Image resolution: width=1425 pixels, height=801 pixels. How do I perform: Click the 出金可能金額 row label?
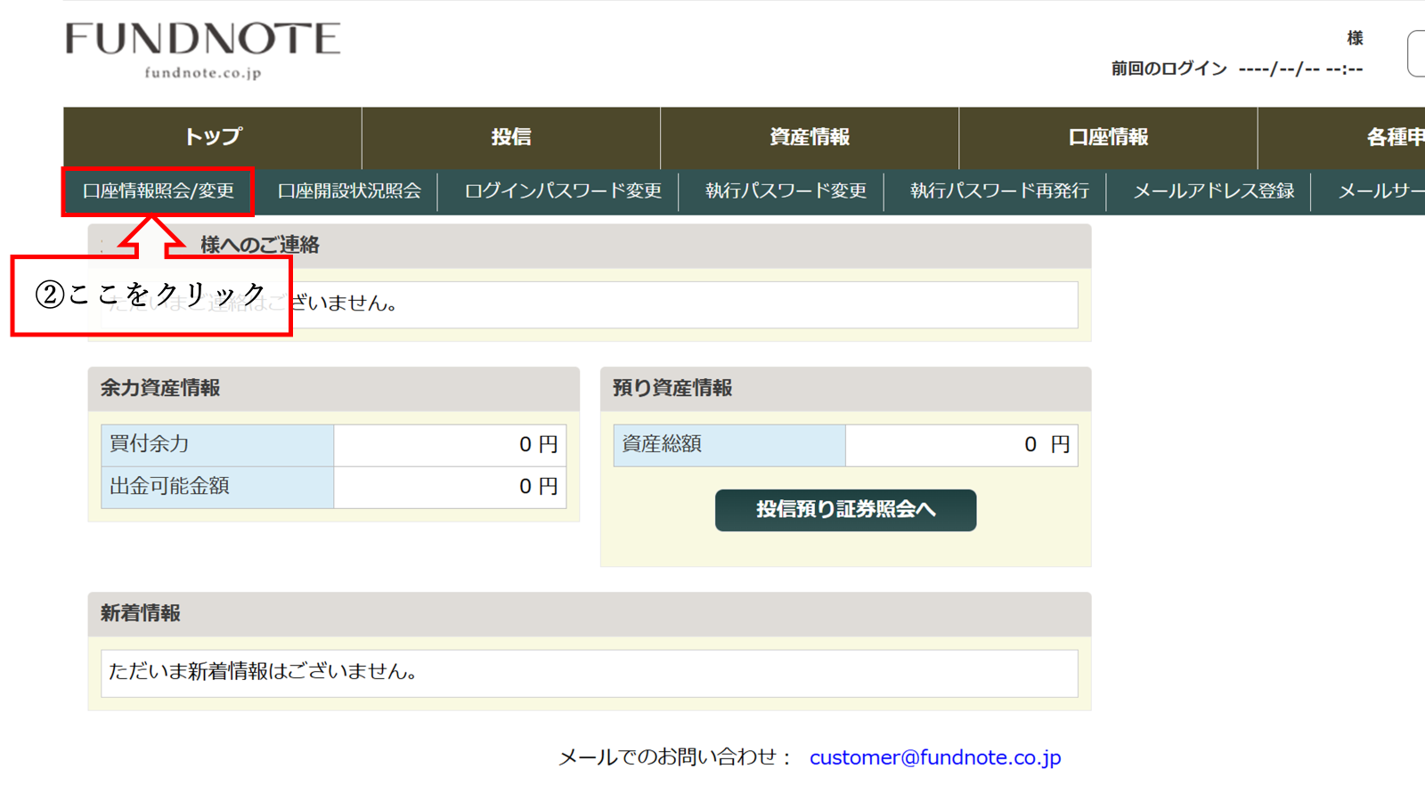(x=217, y=487)
